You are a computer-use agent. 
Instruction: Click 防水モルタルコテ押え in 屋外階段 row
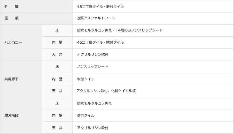pyautogui.click(x=94, y=103)
